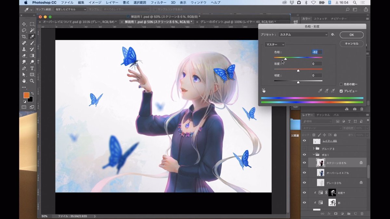
Task: Open the プリセット dropdown
Action: 302,34
